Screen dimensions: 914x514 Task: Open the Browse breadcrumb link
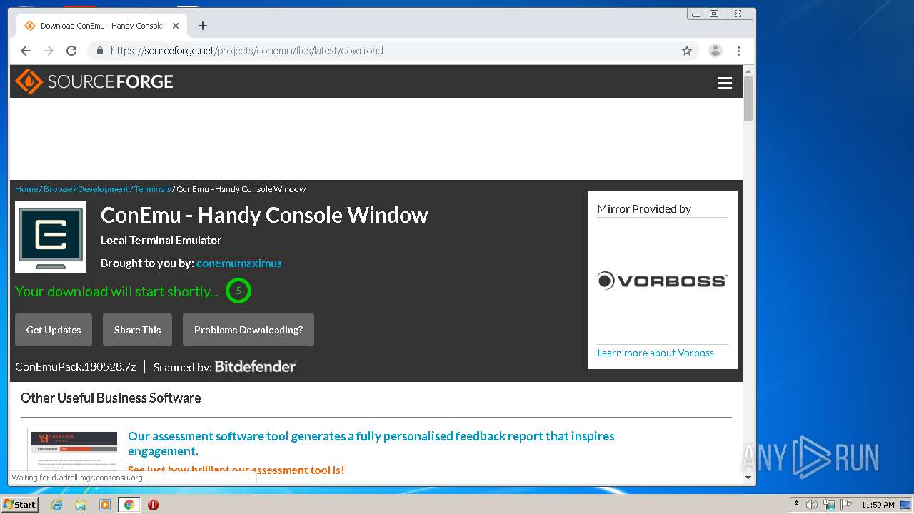tap(58, 189)
